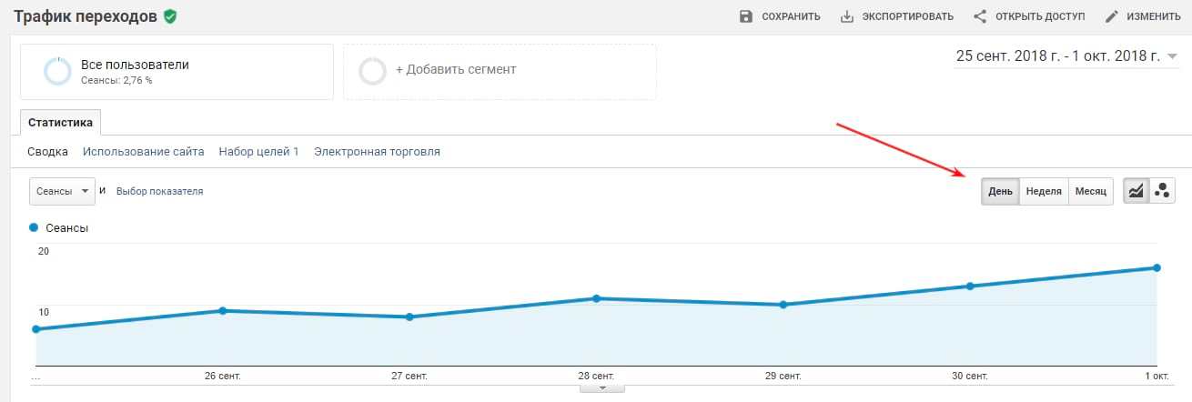Click the Сеансы: 2,76 % text

116,81
